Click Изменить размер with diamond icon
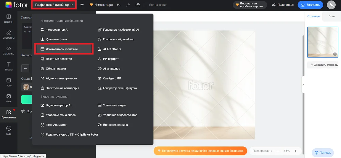Viewport: 341px width, 158px height. point(101,5)
